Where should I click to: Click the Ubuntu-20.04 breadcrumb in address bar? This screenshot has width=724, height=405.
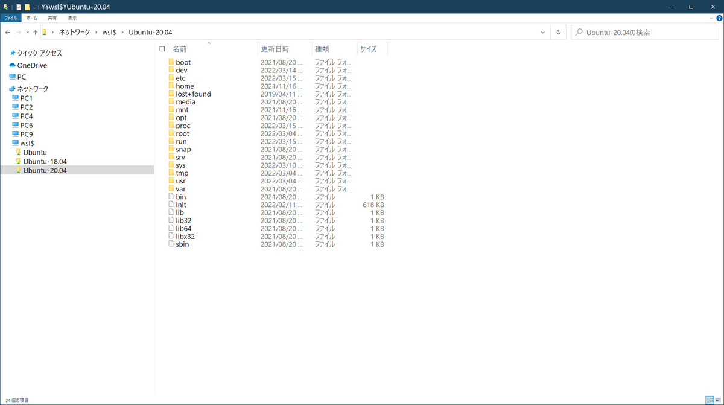point(151,32)
